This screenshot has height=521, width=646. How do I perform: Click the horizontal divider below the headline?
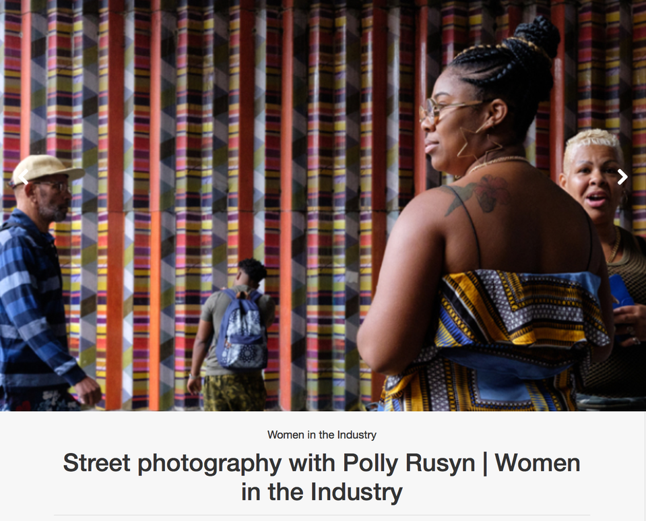coord(322,515)
